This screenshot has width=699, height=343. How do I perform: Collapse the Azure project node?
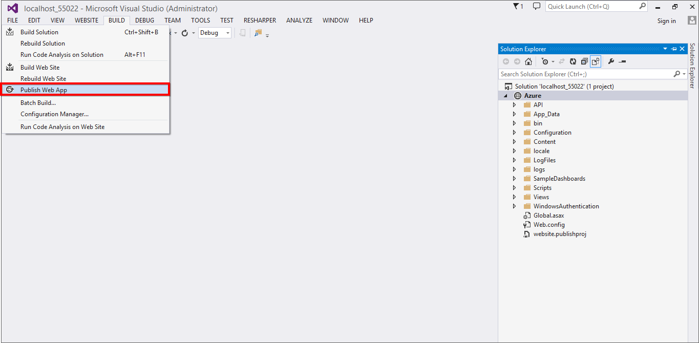pos(506,96)
